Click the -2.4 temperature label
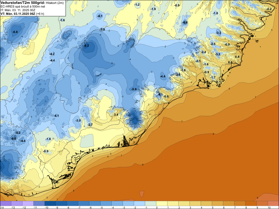 [203, 52]
